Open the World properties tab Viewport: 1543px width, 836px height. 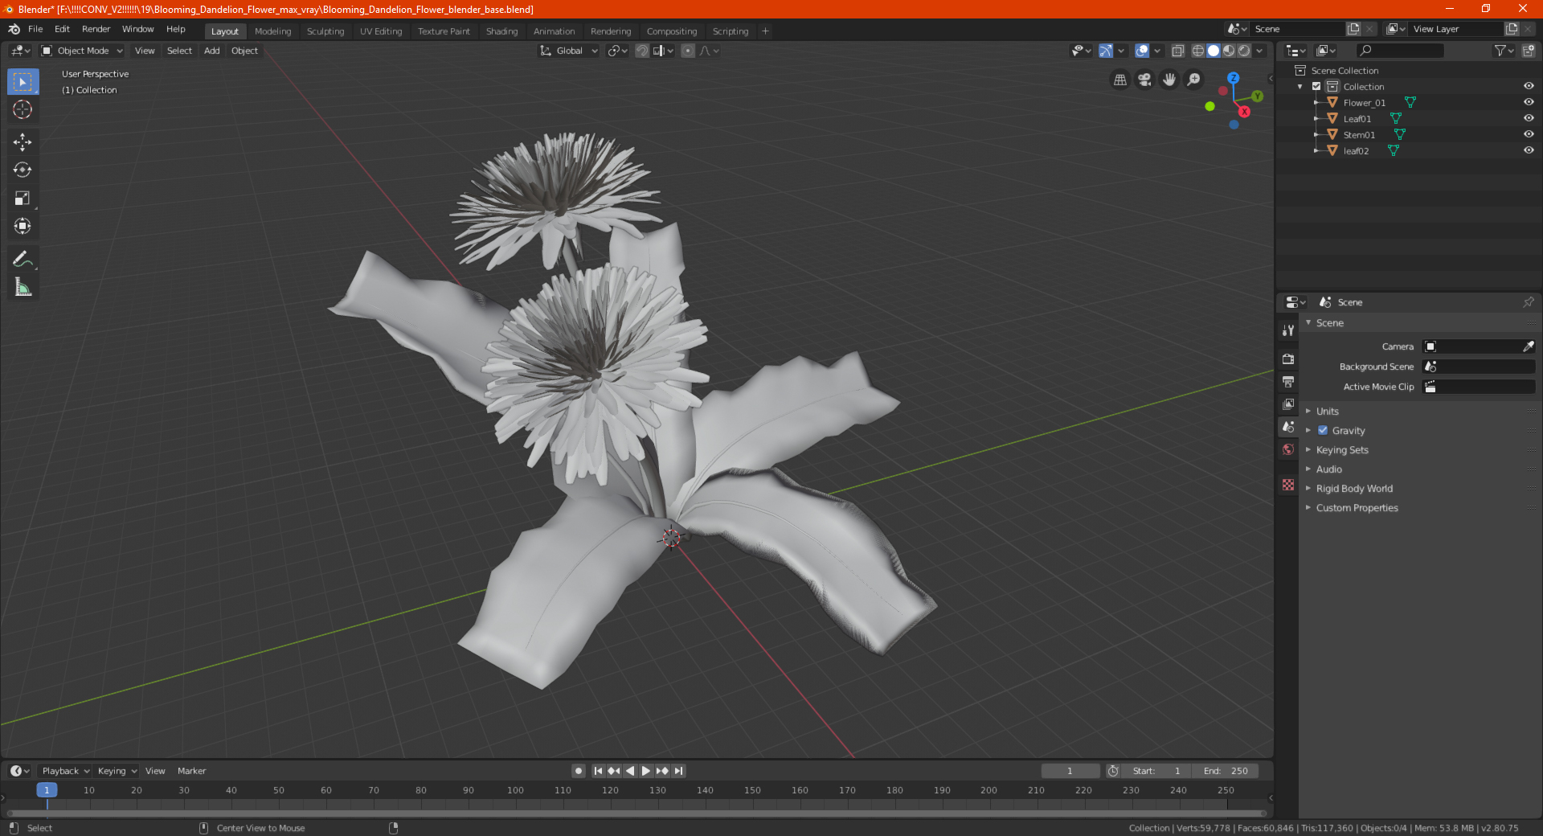pos(1288,449)
